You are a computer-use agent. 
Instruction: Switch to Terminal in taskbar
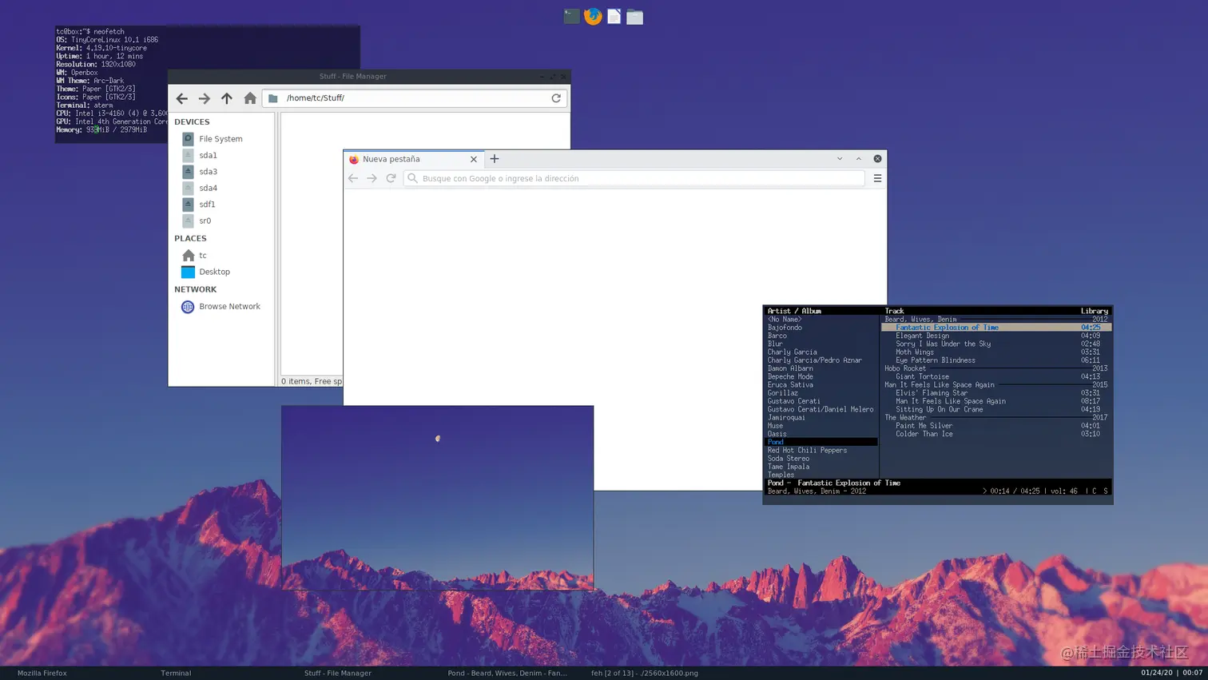pyautogui.click(x=176, y=674)
